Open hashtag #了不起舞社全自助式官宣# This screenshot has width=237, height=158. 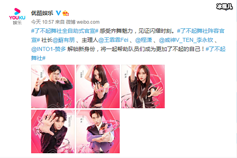[65, 31]
